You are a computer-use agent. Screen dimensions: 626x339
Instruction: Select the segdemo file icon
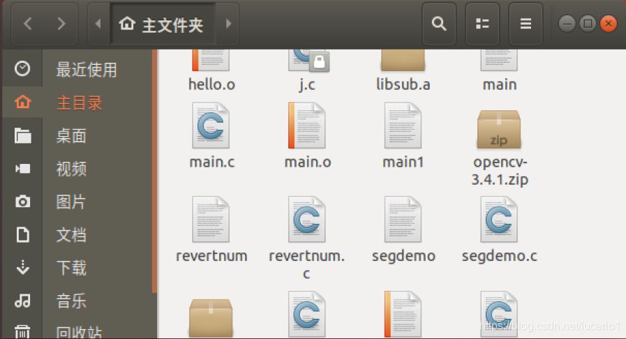click(x=403, y=219)
